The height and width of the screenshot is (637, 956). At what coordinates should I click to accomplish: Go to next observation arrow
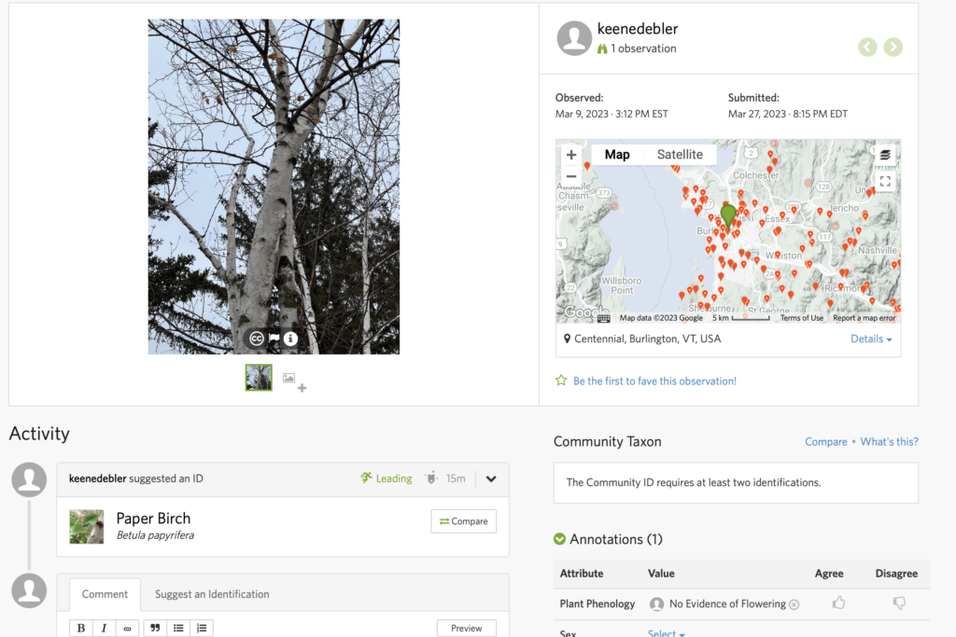(893, 47)
